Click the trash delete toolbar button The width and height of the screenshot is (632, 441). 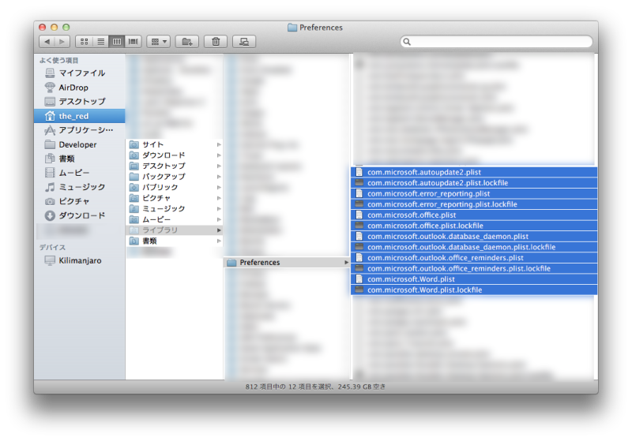pyautogui.click(x=216, y=42)
